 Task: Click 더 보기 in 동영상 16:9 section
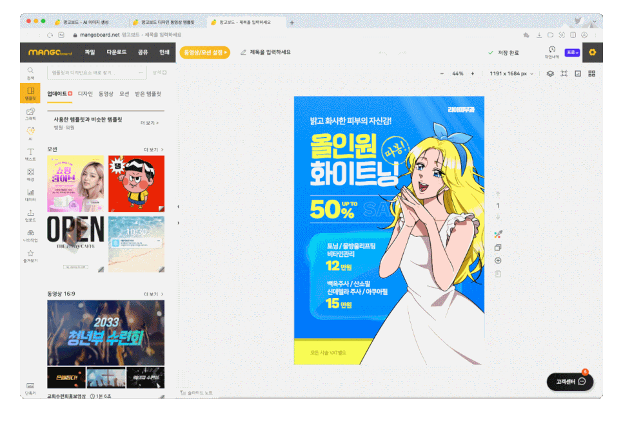tap(153, 294)
